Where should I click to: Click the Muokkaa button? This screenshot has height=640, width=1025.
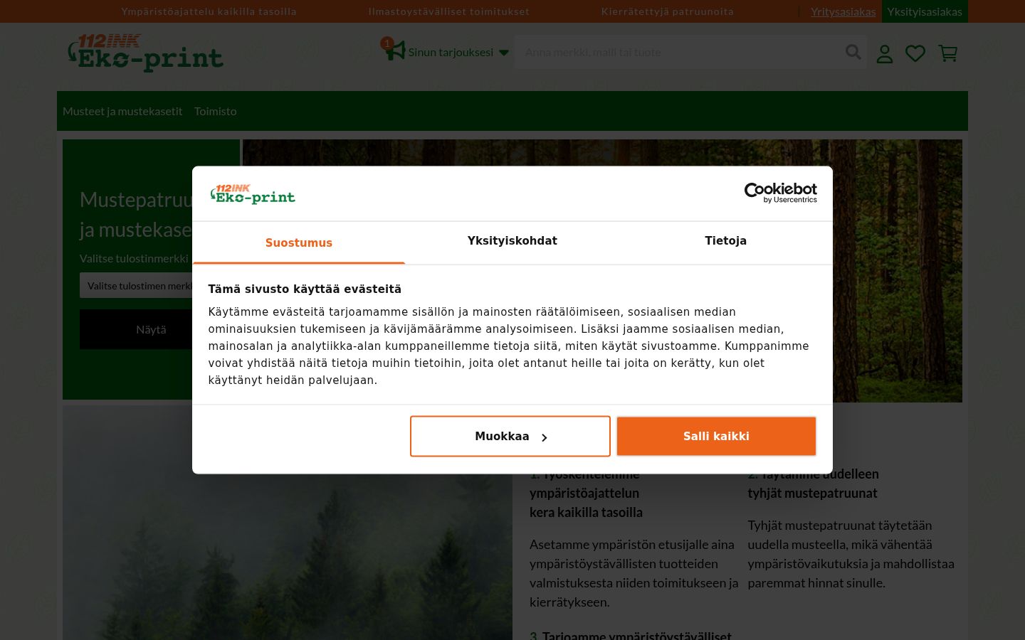tap(510, 436)
